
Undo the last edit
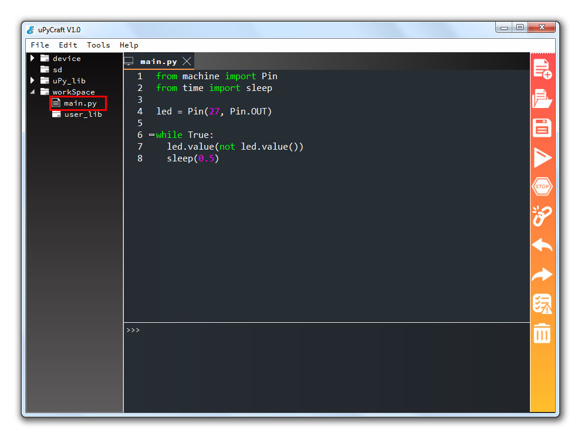coord(542,245)
